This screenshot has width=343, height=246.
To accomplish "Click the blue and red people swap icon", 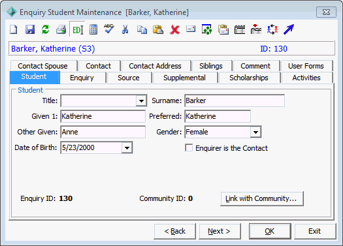I will pyautogui.click(x=272, y=29).
